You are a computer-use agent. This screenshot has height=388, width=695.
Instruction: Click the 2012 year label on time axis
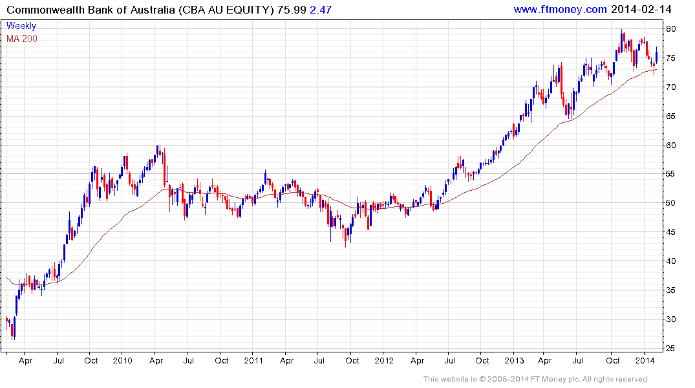[x=384, y=360]
